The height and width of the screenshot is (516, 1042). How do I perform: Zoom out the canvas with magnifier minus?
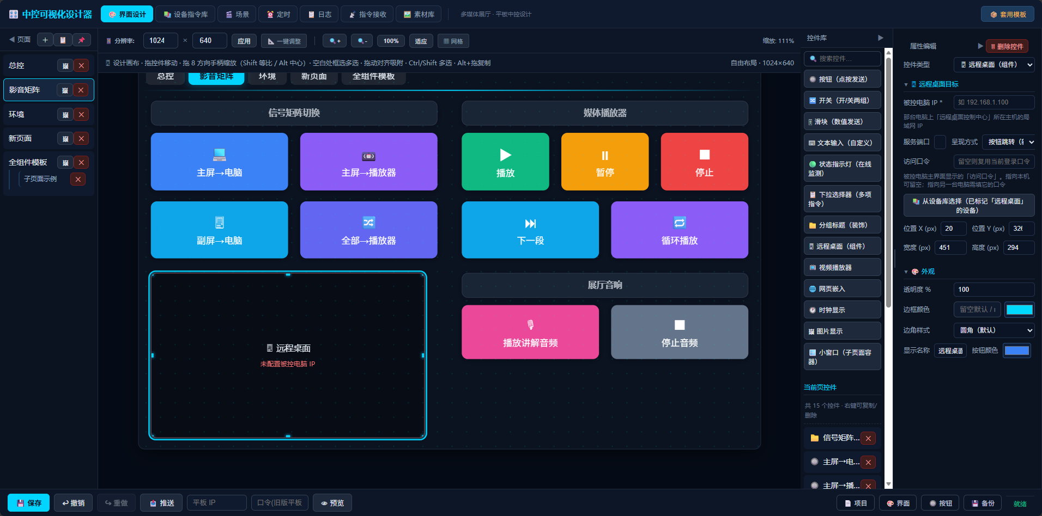point(362,41)
